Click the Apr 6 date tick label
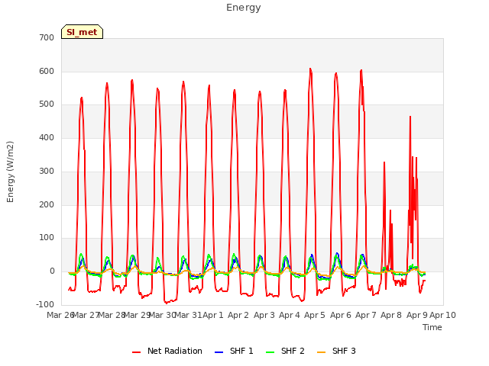 [x=341, y=315]
